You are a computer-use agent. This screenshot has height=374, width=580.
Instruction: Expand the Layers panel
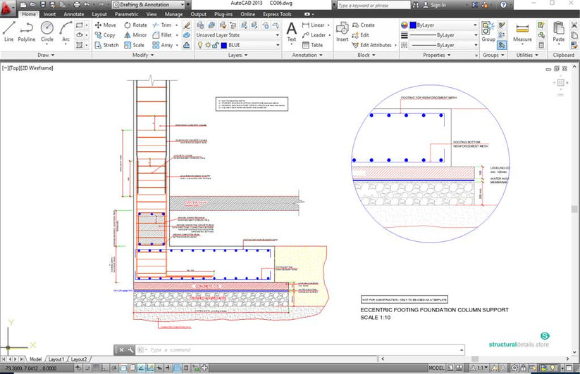coord(237,55)
